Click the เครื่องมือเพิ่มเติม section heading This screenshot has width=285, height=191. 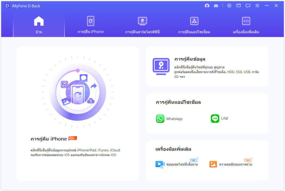pos(173,149)
